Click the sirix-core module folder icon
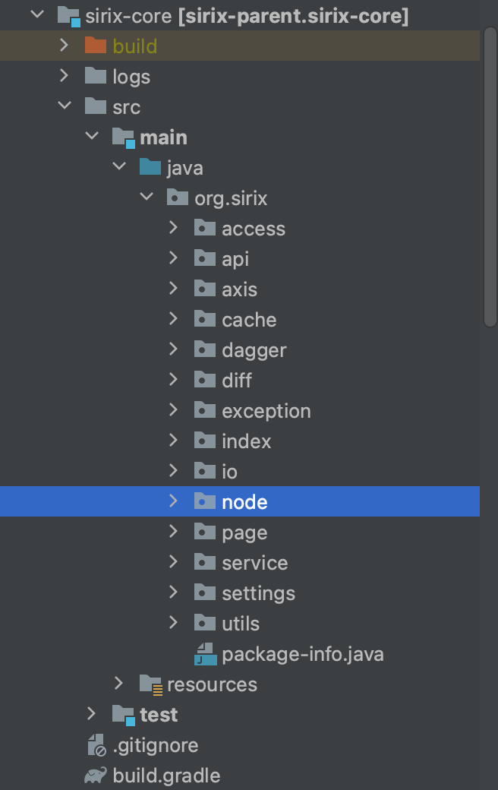The width and height of the screenshot is (498, 790). (x=69, y=16)
